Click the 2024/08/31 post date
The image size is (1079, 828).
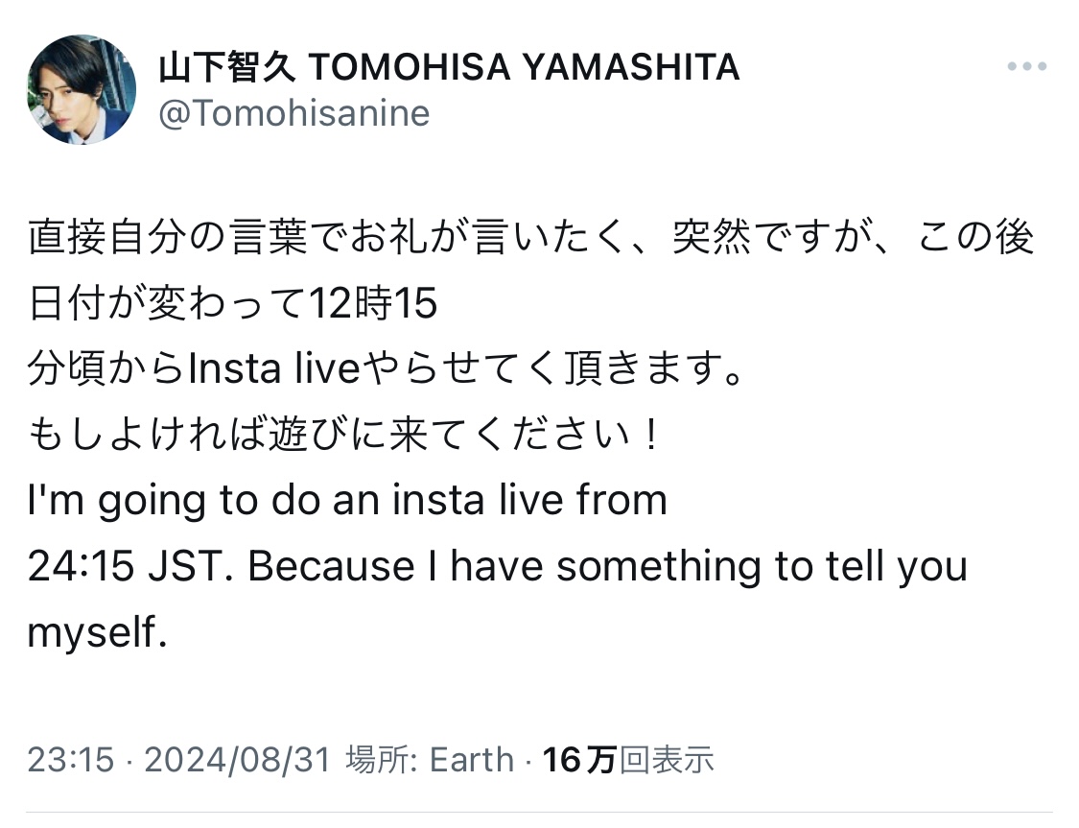click(238, 760)
